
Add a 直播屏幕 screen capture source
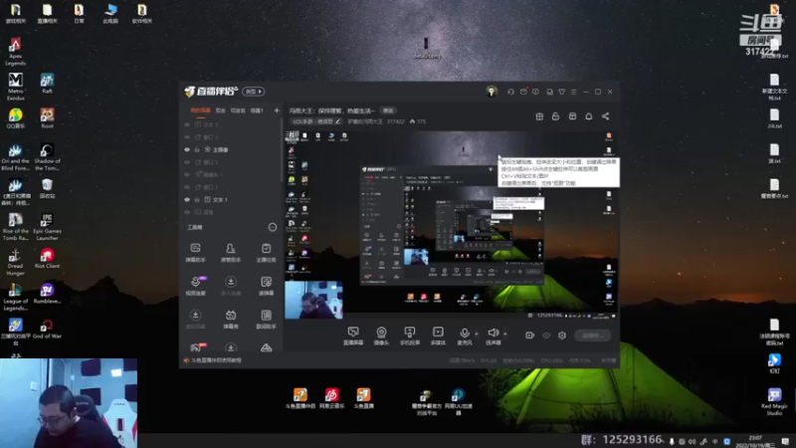click(353, 336)
